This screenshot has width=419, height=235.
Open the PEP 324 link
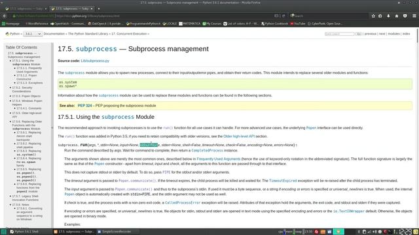coord(84,106)
